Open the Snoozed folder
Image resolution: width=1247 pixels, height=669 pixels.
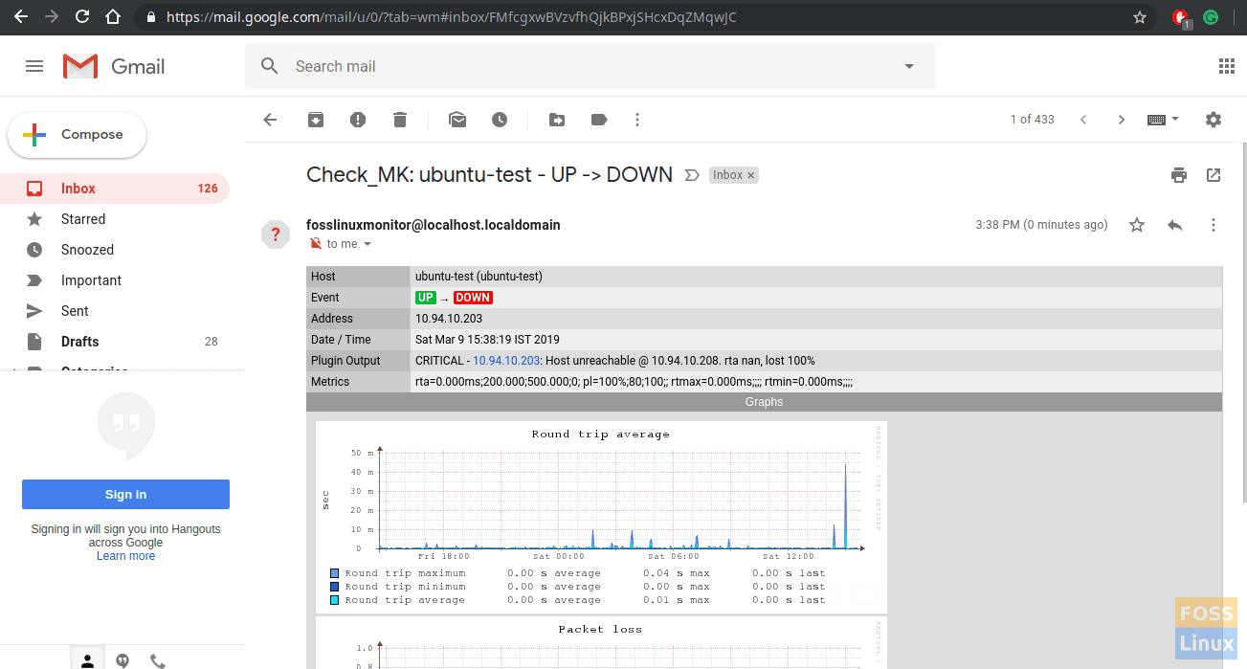tap(115, 250)
